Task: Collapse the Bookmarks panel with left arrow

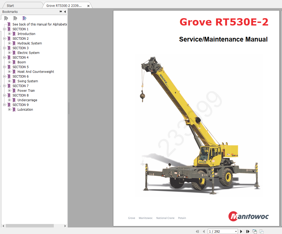Action: (x=65, y=12)
